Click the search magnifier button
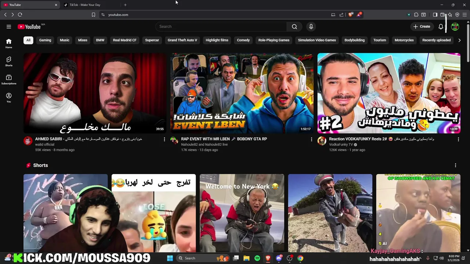Image resolution: width=470 pixels, height=264 pixels. 294,26
